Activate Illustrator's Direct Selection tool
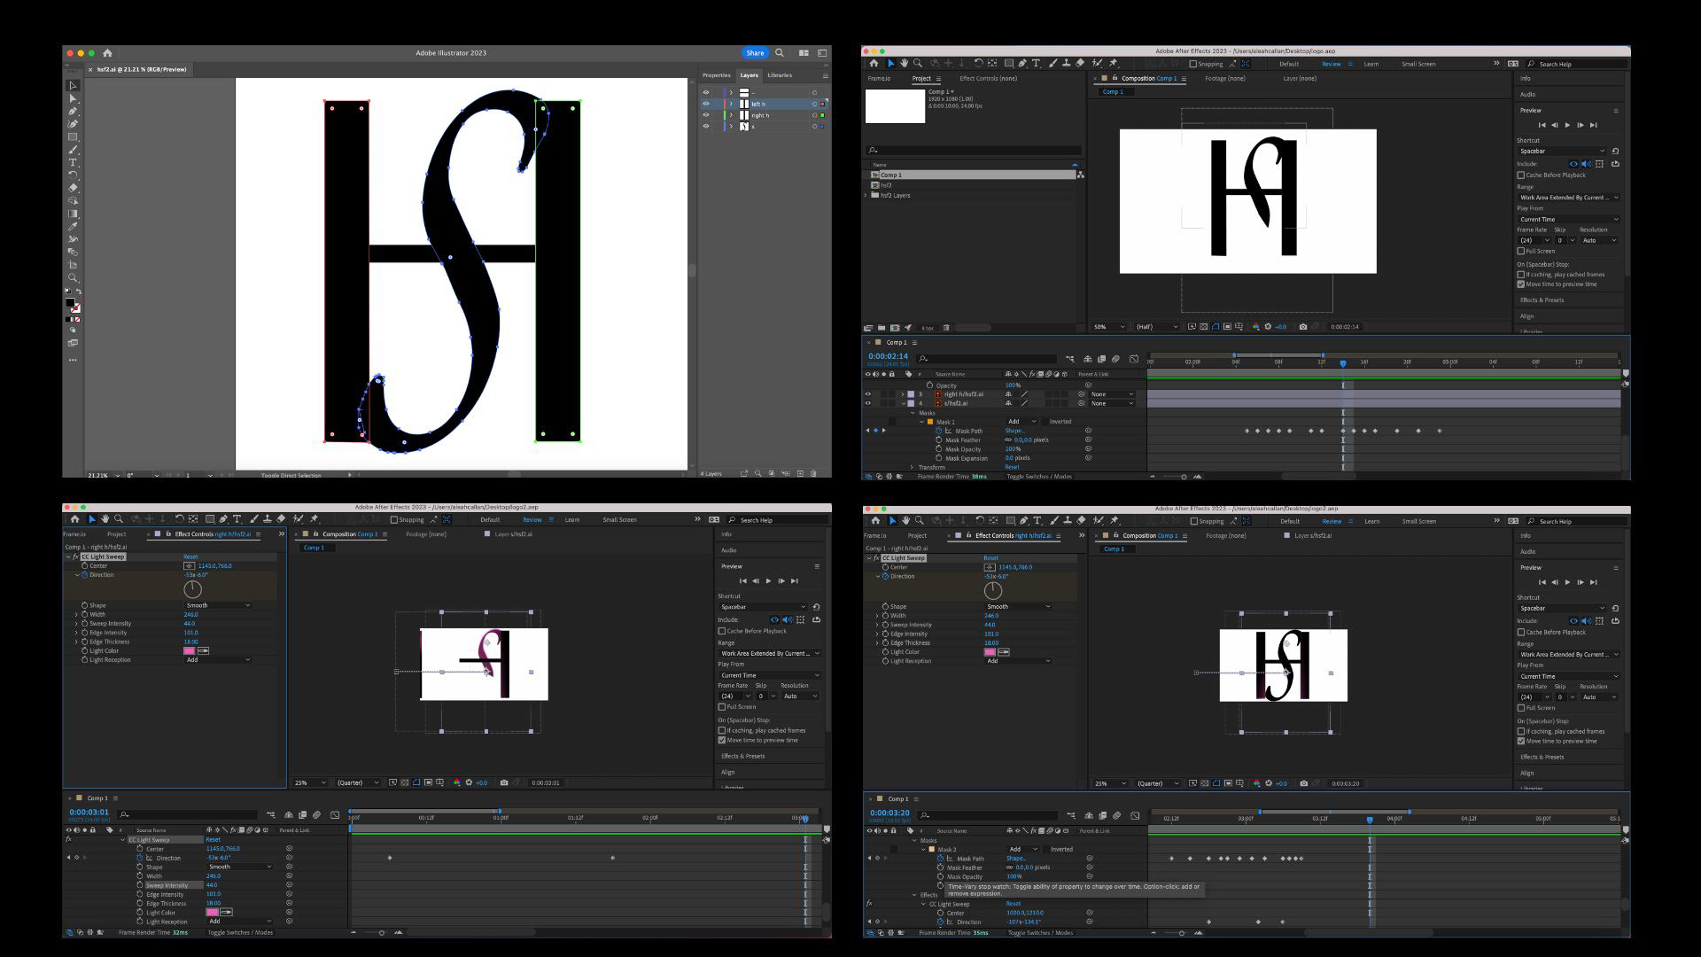 click(x=74, y=98)
